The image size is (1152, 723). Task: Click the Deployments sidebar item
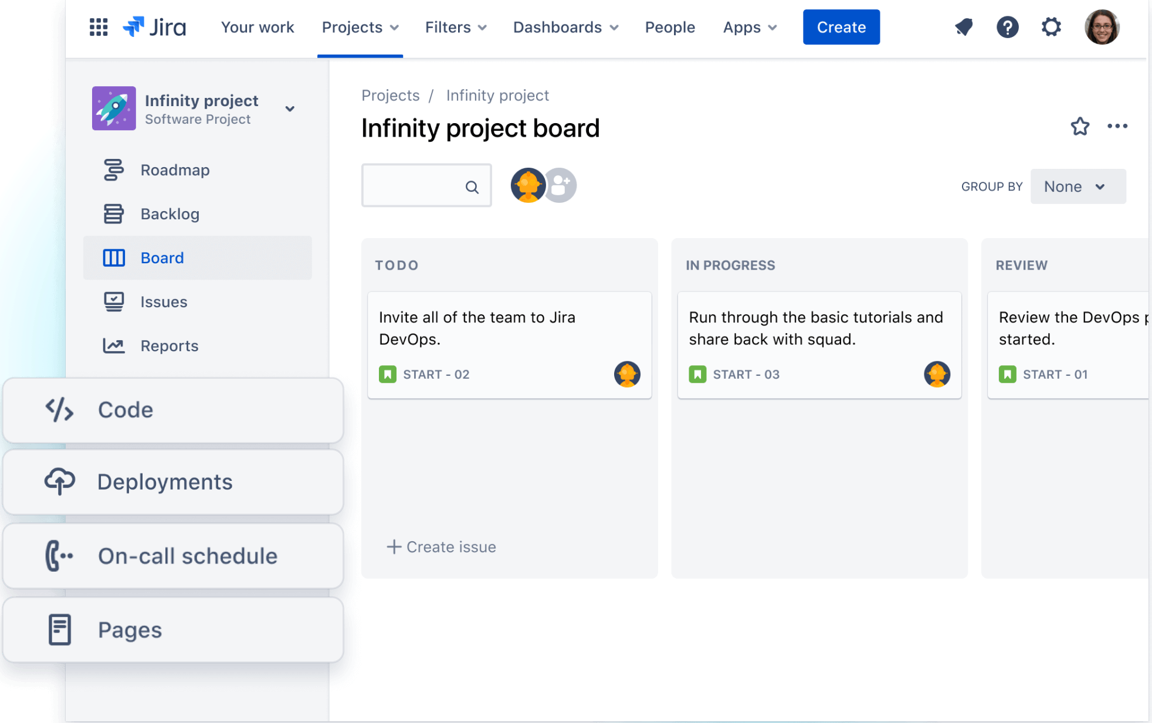point(173,482)
